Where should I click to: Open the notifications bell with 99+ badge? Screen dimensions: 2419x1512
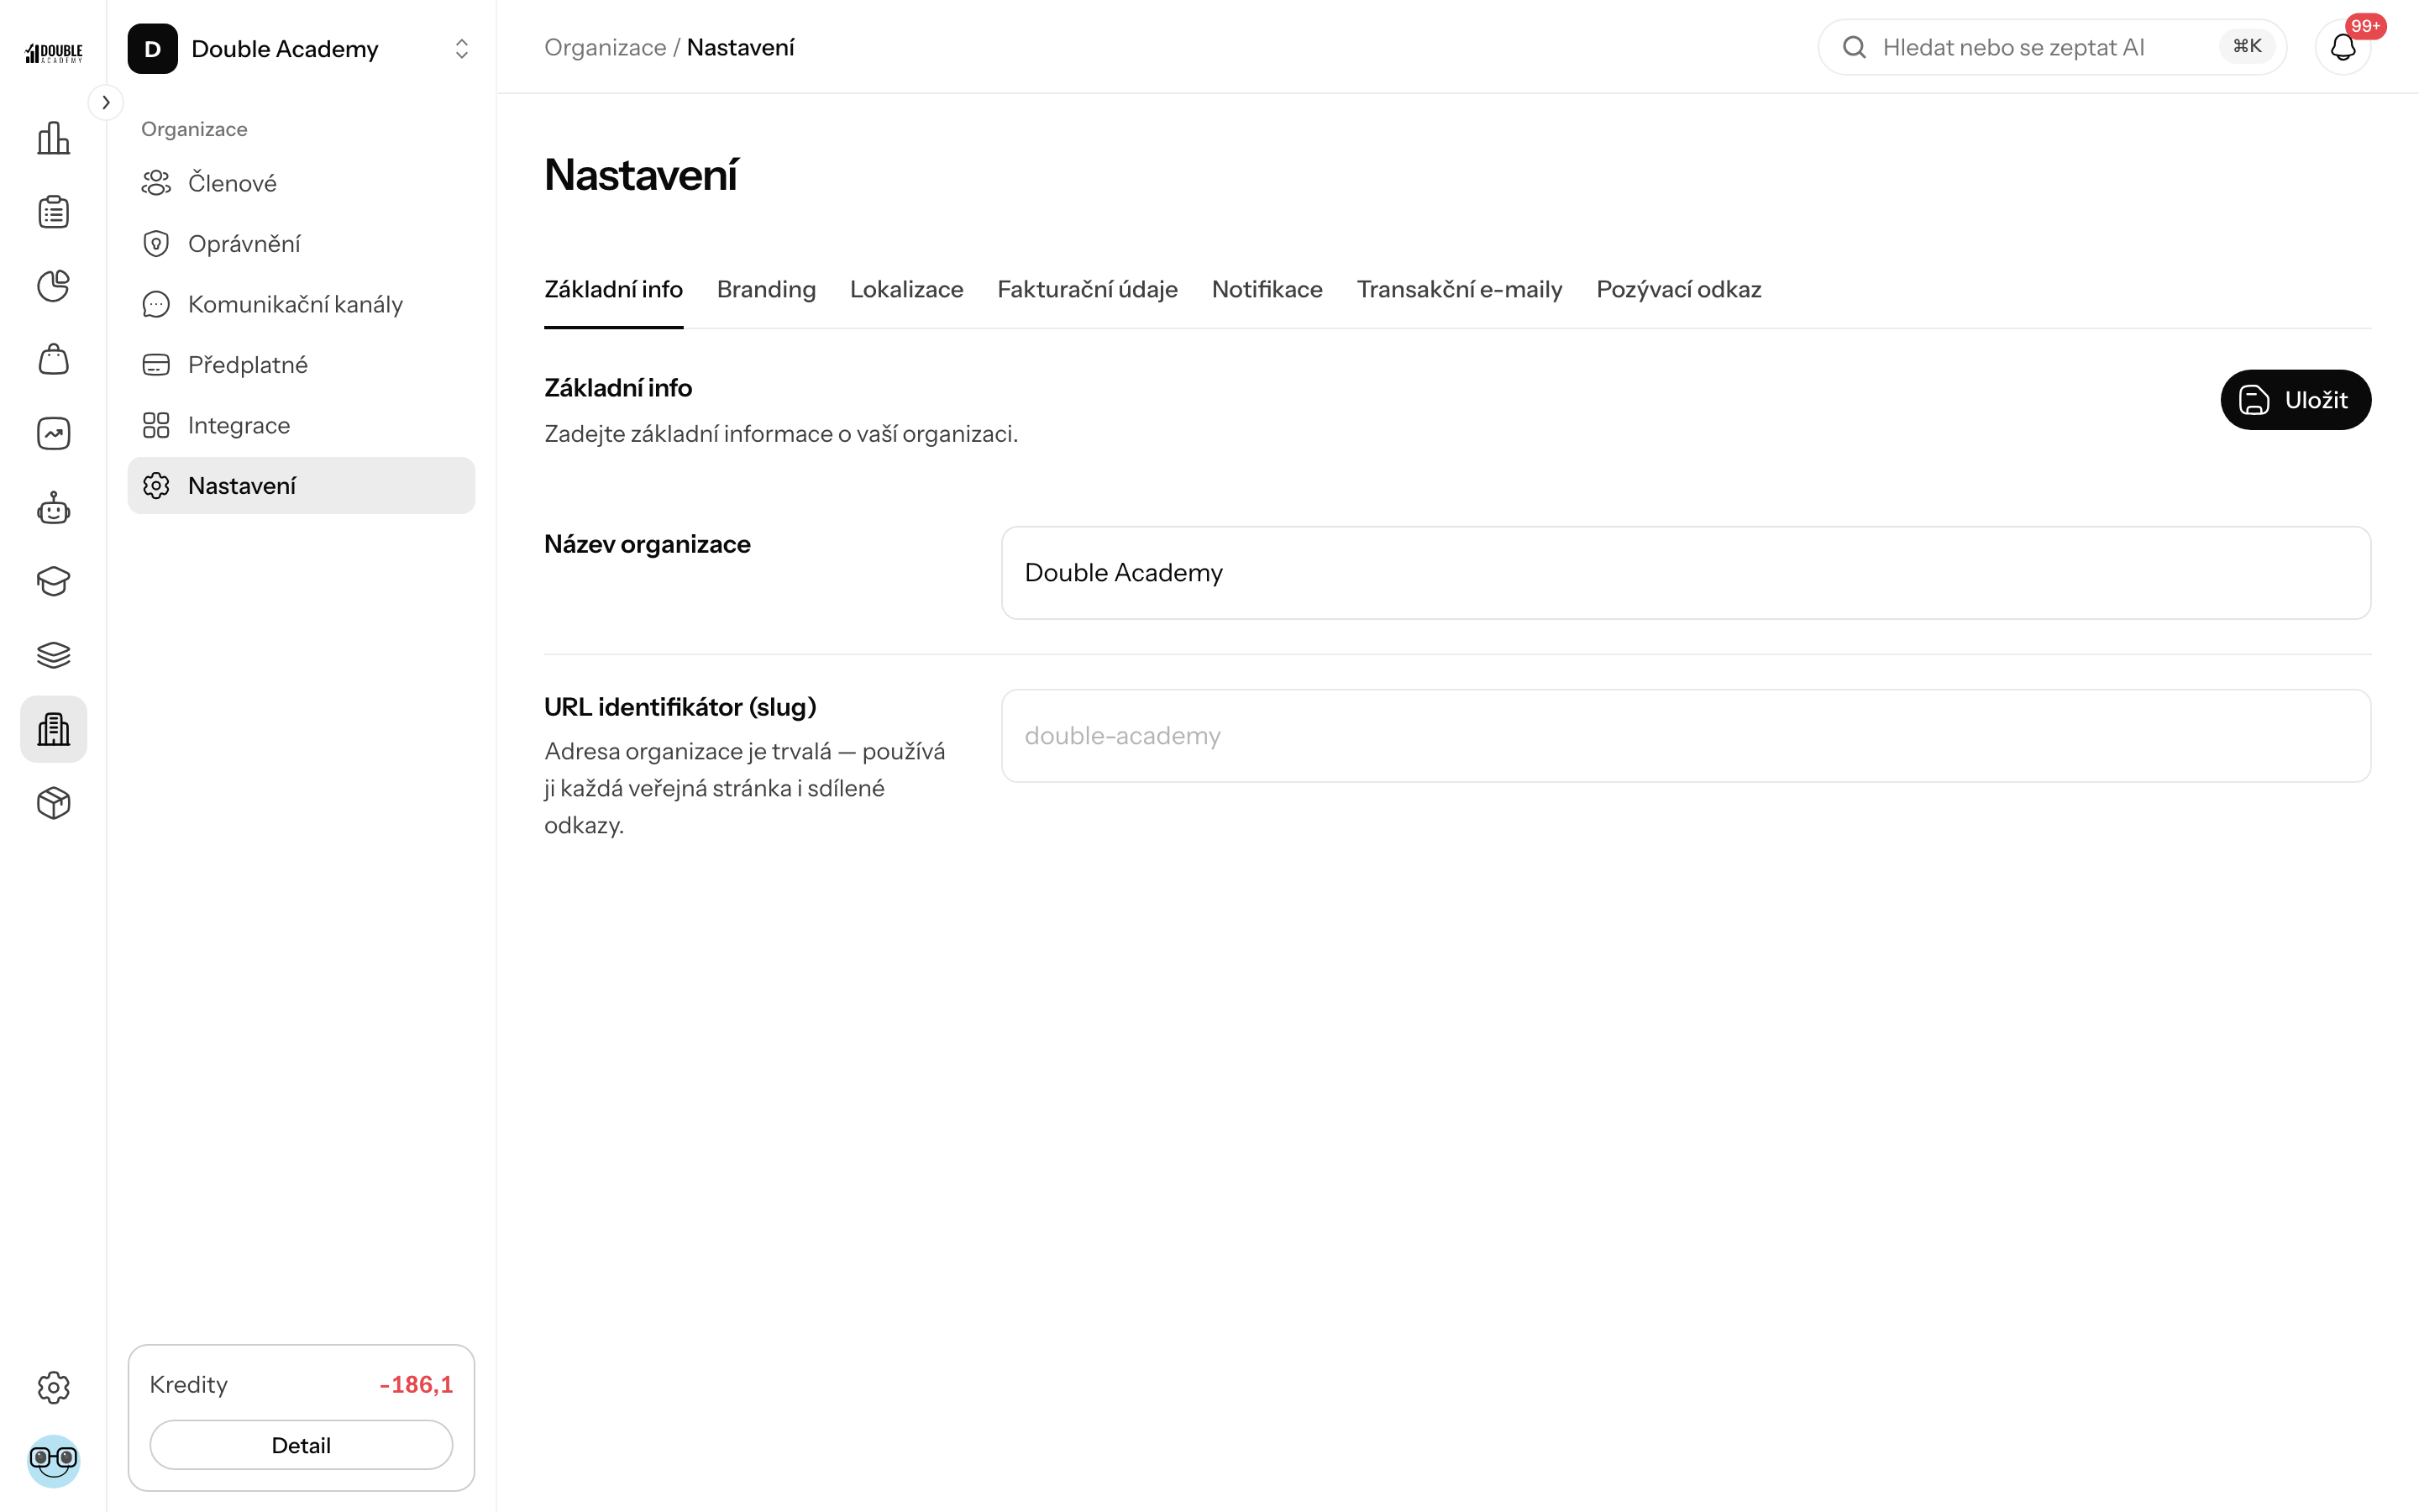click(2343, 47)
